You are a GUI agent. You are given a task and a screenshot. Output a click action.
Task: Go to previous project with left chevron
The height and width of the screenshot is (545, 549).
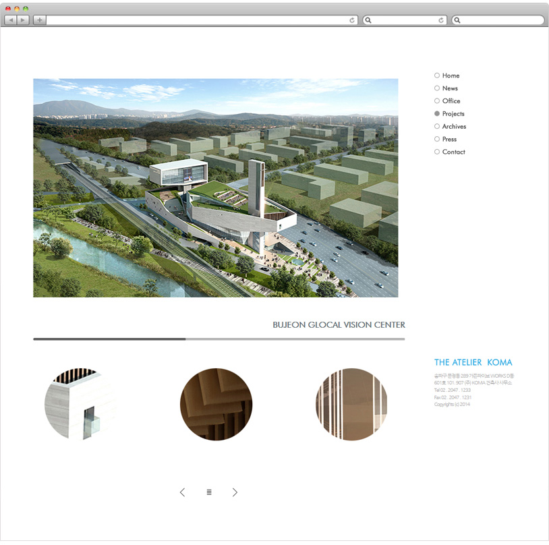182,492
